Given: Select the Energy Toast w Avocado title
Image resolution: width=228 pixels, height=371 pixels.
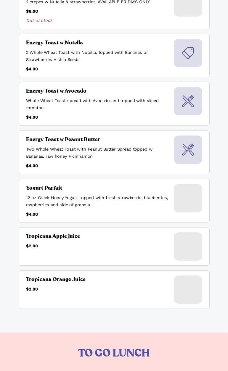Looking at the screenshot, I should tap(56, 91).
